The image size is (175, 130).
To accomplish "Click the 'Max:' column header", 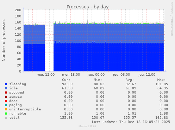I will 161,80.
